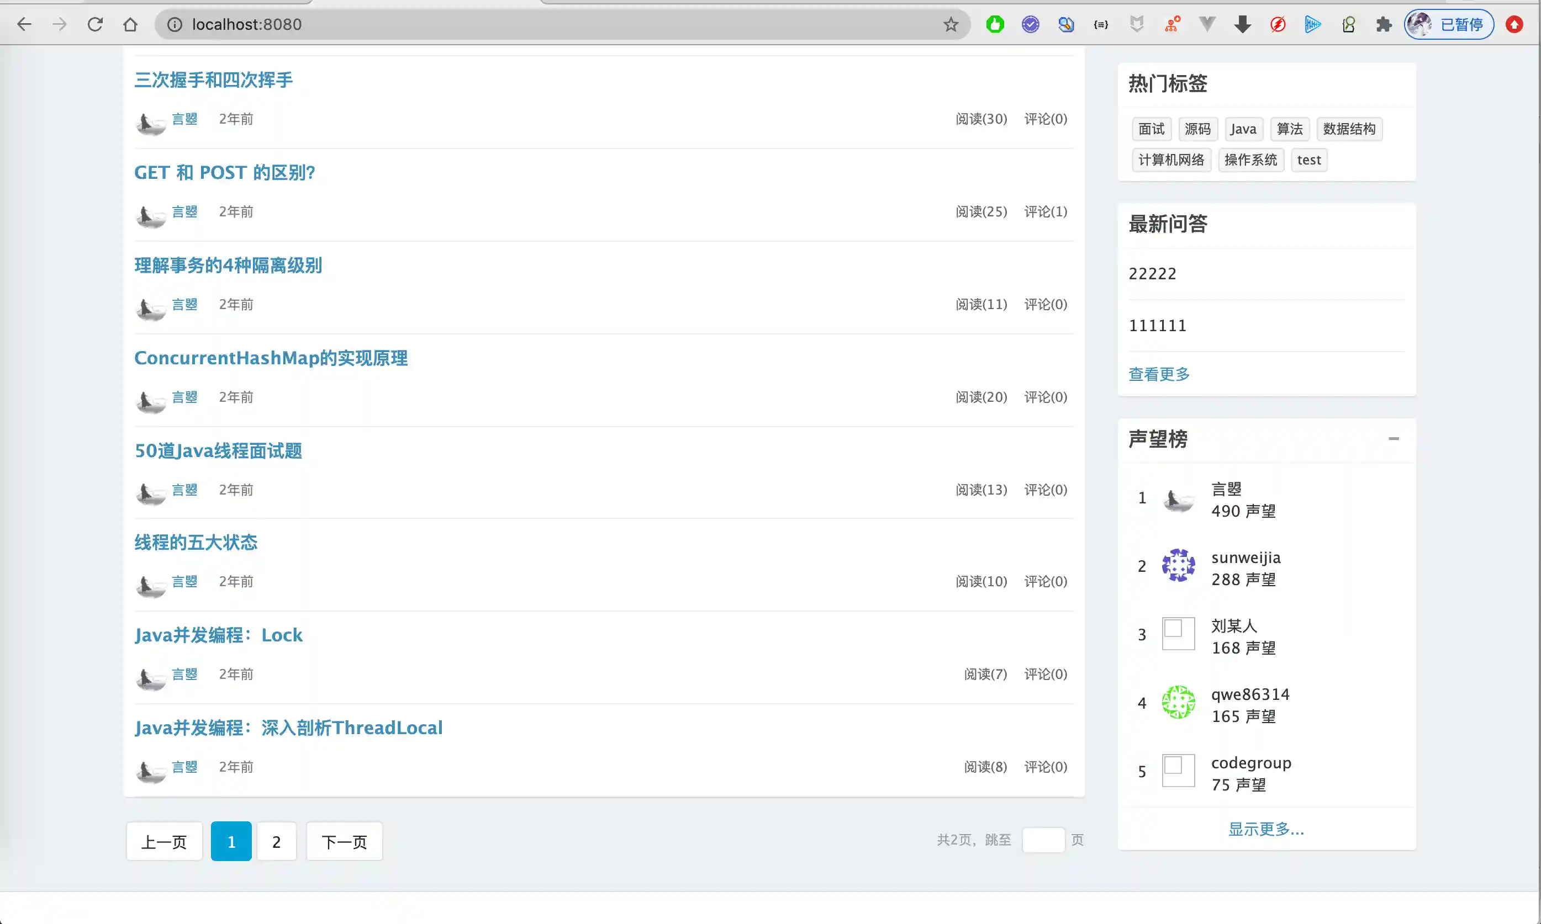Click the browser home icon

[130, 24]
